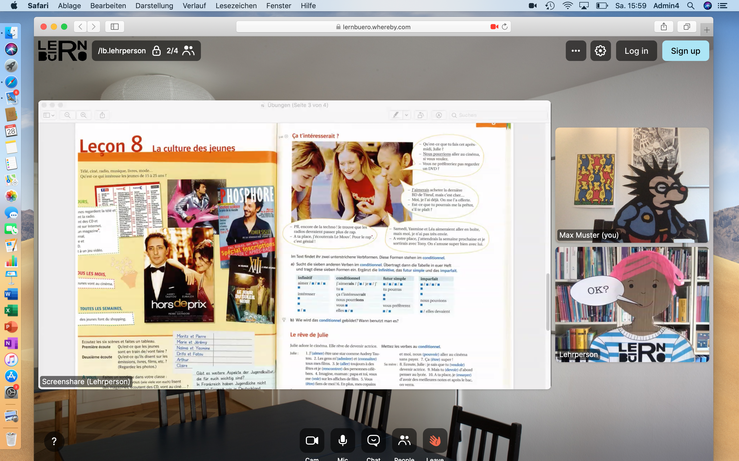Open the three-dots more options menu

tap(576, 51)
